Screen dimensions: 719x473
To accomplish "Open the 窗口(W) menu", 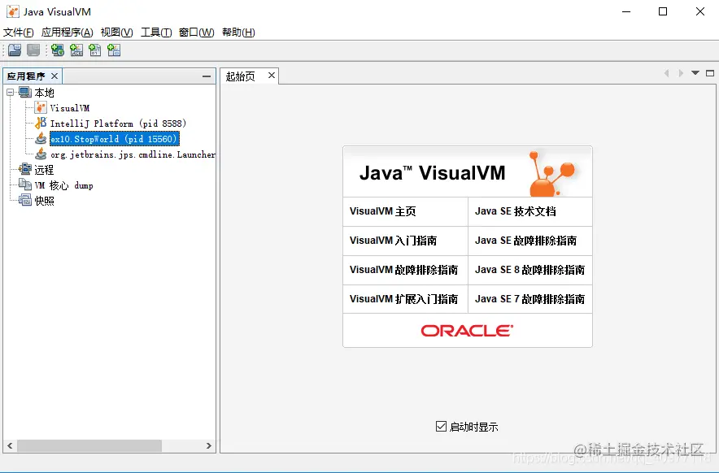I will (196, 32).
